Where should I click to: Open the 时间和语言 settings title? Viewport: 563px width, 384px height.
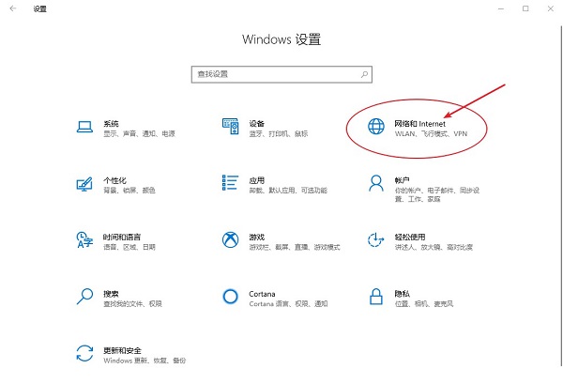coord(122,238)
